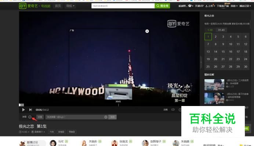Expand the 上传 upload dropdown
The width and height of the screenshot is (254, 146).
pos(210,6)
